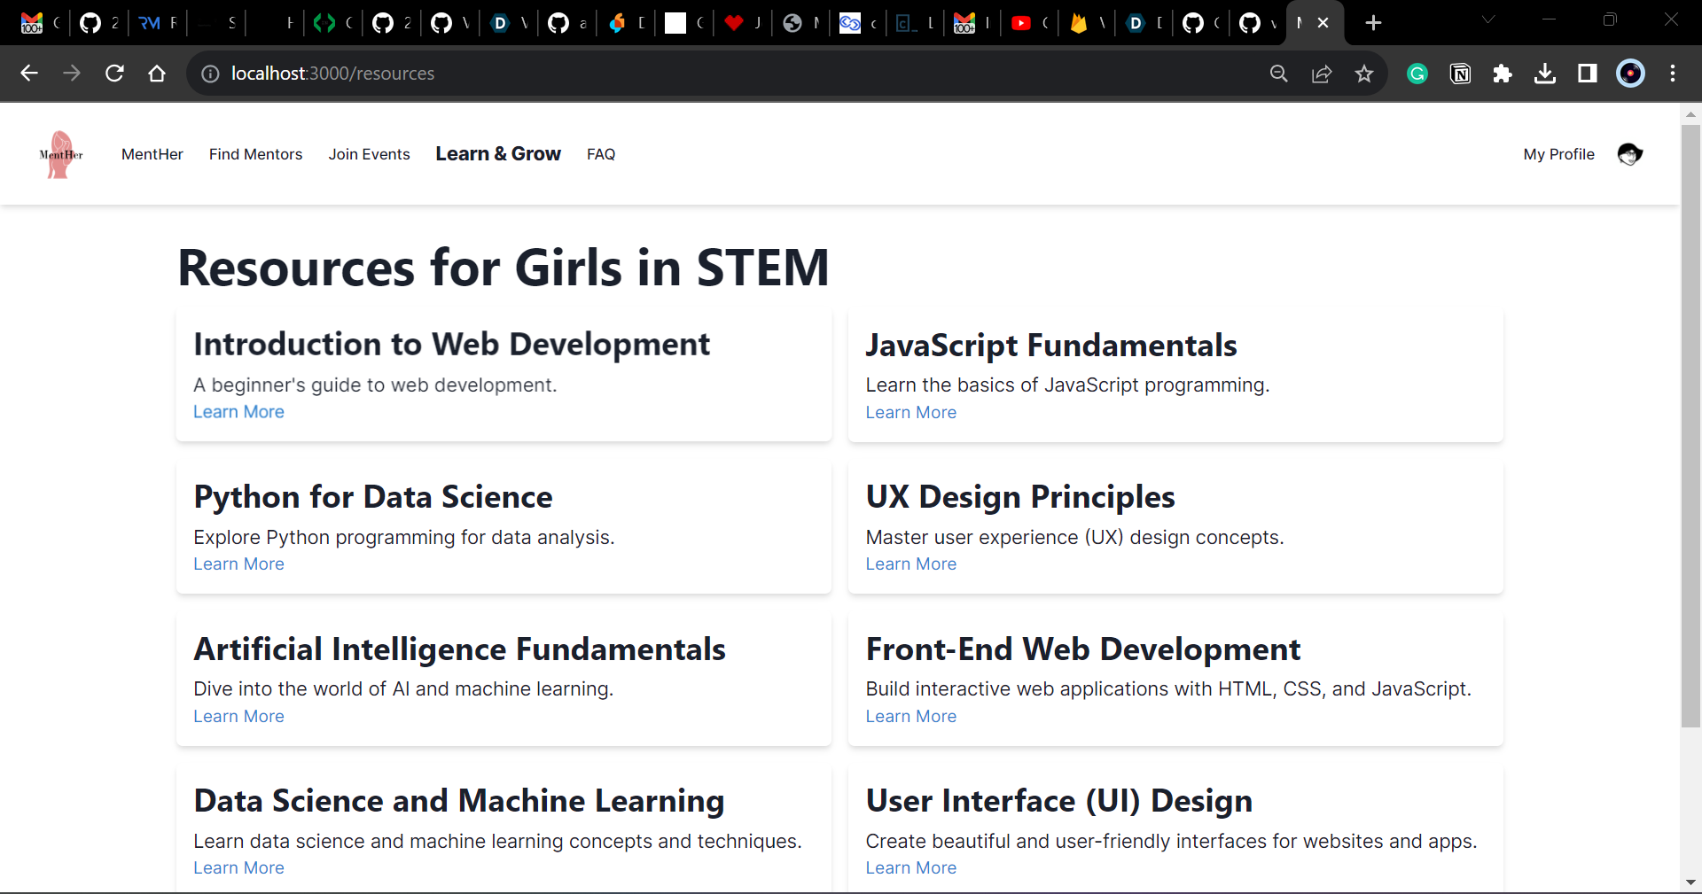Show the browser downloads

click(x=1545, y=74)
